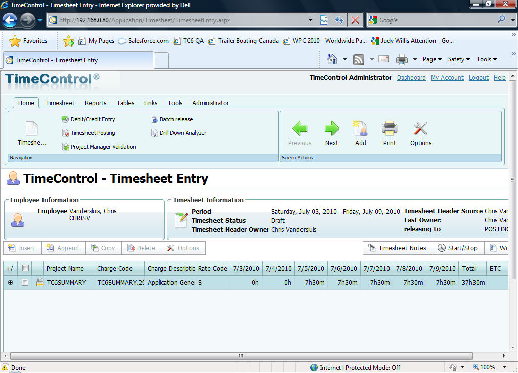Screen dimensions: 518x373
Task: Open the Favorites star button
Action: 28,41
